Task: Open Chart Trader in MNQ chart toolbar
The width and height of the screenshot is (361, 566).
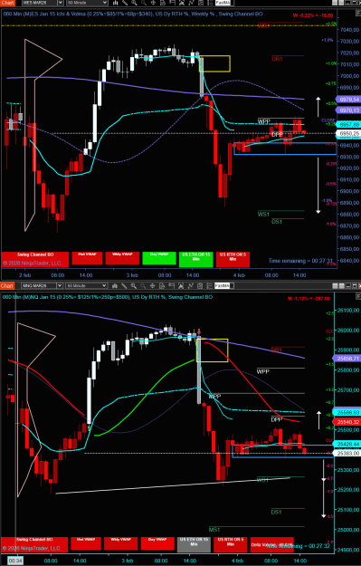Action: [171, 286]
